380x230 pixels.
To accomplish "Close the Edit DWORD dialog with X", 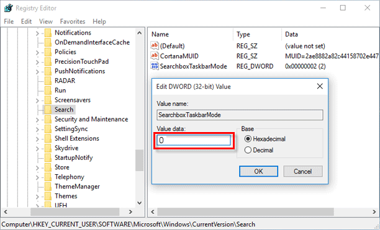I will [320, 86].
